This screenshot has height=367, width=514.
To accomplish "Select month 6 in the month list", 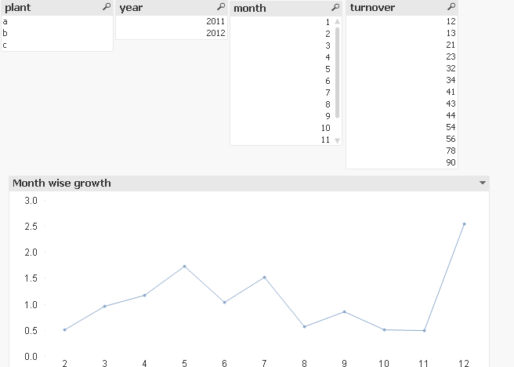I will click(x=282, y=81).
